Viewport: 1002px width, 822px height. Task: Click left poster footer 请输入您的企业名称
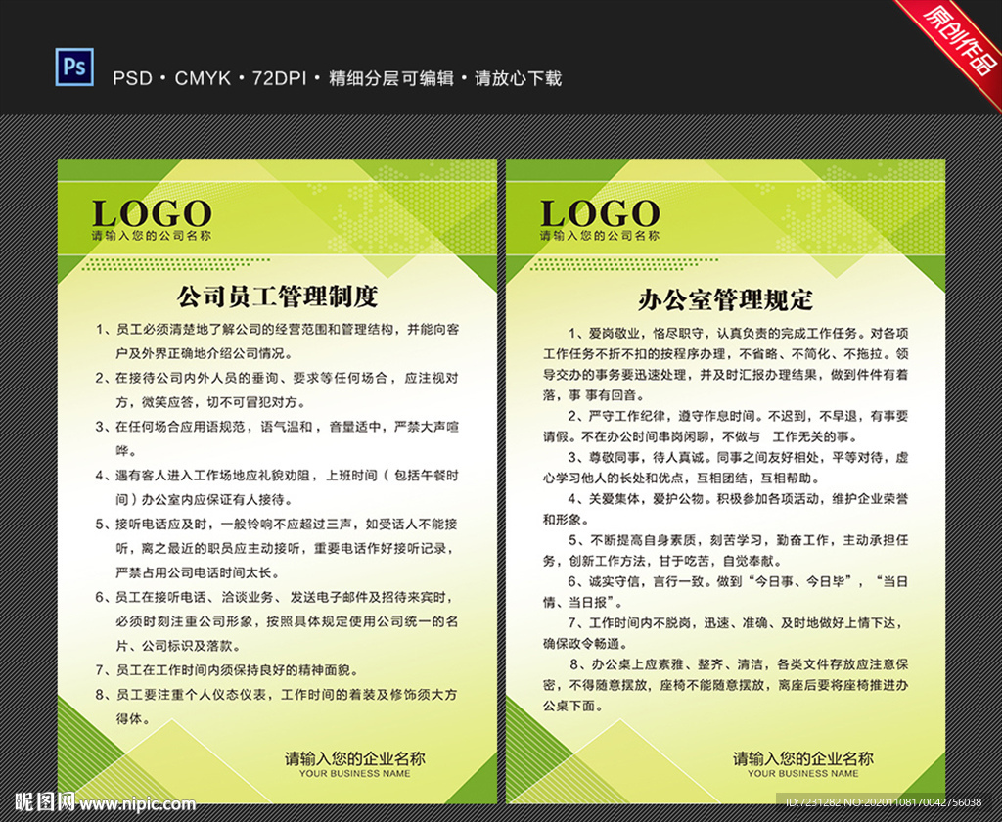point(354,758)
